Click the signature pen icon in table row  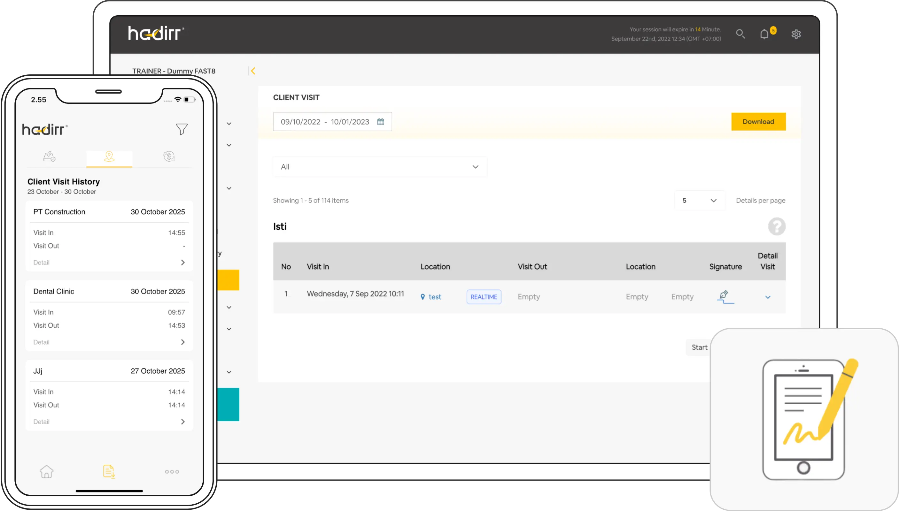(725, 297)
